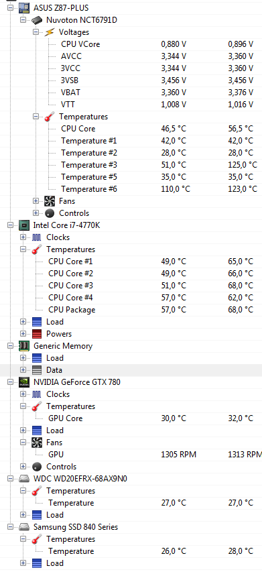Click the 1305 RPM GPU fan value
Screen dimensions: 262x574
point(178,455)
